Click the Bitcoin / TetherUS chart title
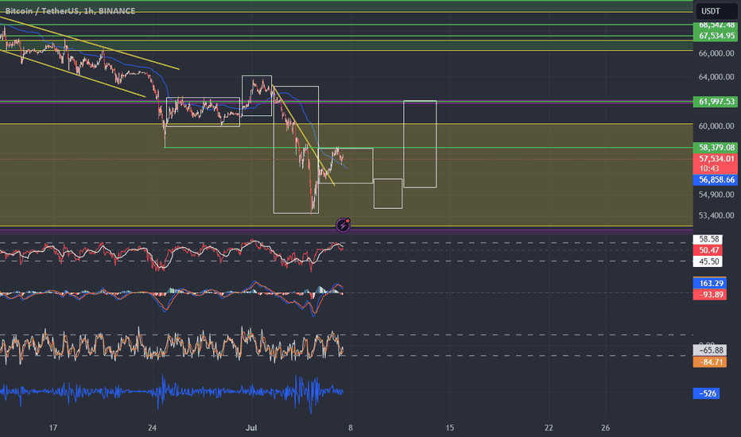The image size is (741, 437). pos(70,11)
